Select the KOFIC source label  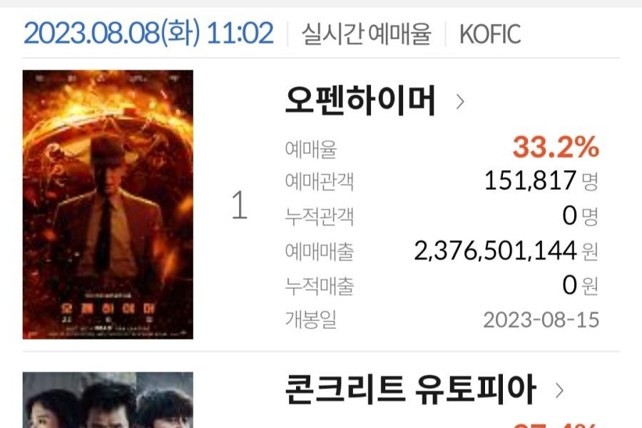click(490, 34)
